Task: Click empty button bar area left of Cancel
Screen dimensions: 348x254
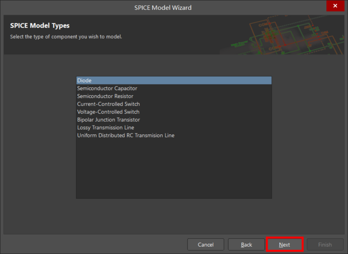Action: click(x=93, y=245)
